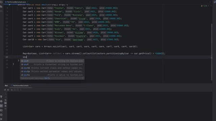Choose the soutp completion suggestion
216x121 pixels.
[52, 72]
